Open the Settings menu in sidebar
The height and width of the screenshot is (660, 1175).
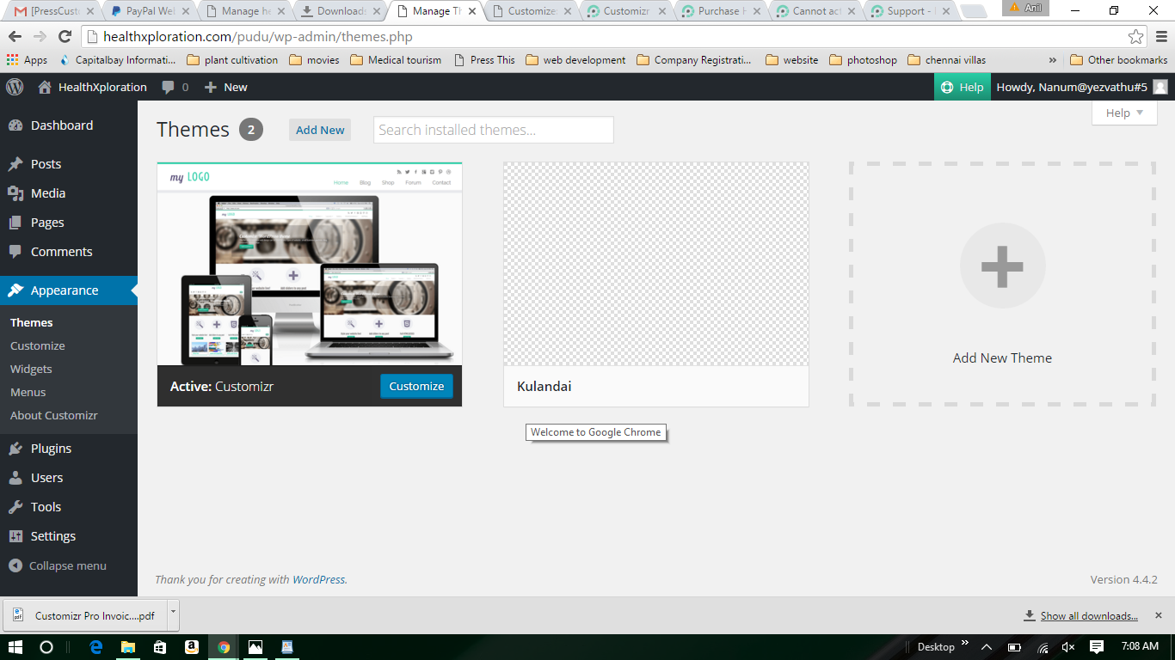coord(52,536)
